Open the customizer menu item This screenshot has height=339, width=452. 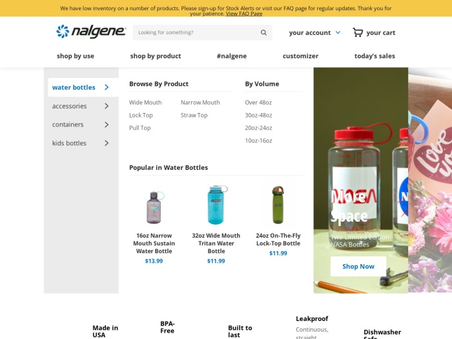tap(300, 56)
